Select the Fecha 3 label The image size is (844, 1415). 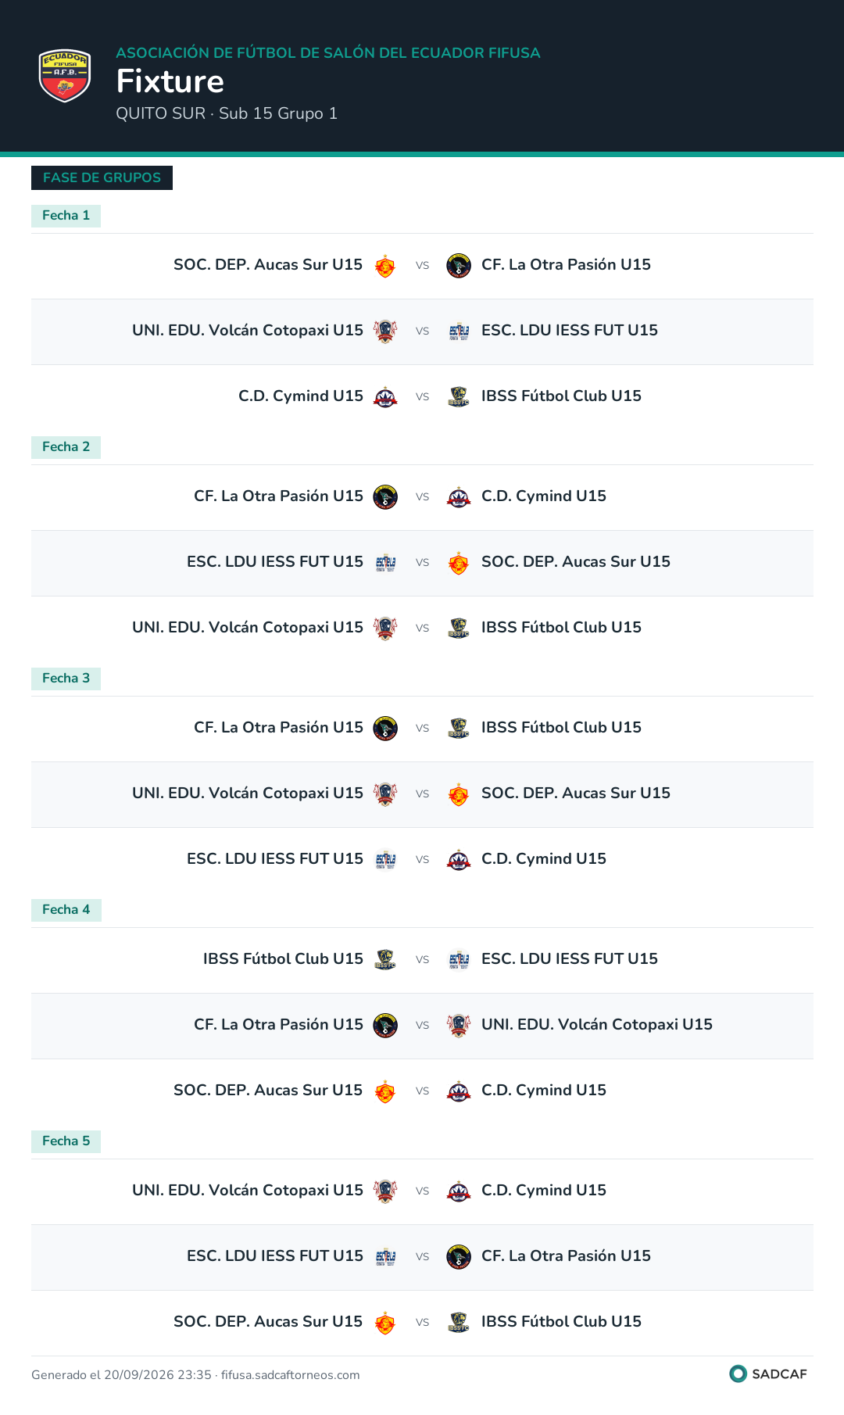pos(66,679)
